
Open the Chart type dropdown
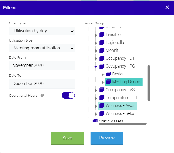click(42, 31)
